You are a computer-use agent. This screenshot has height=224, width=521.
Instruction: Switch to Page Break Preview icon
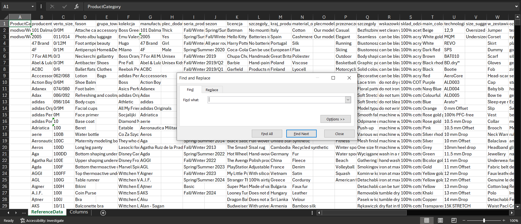[x=454, y=220]
